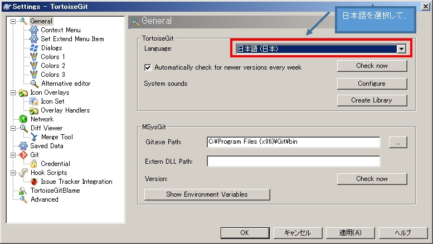Open the Language dropdown arrow
Image resolution: width=433 pixels, height=244 pixels.
click(x=402, y=49)
